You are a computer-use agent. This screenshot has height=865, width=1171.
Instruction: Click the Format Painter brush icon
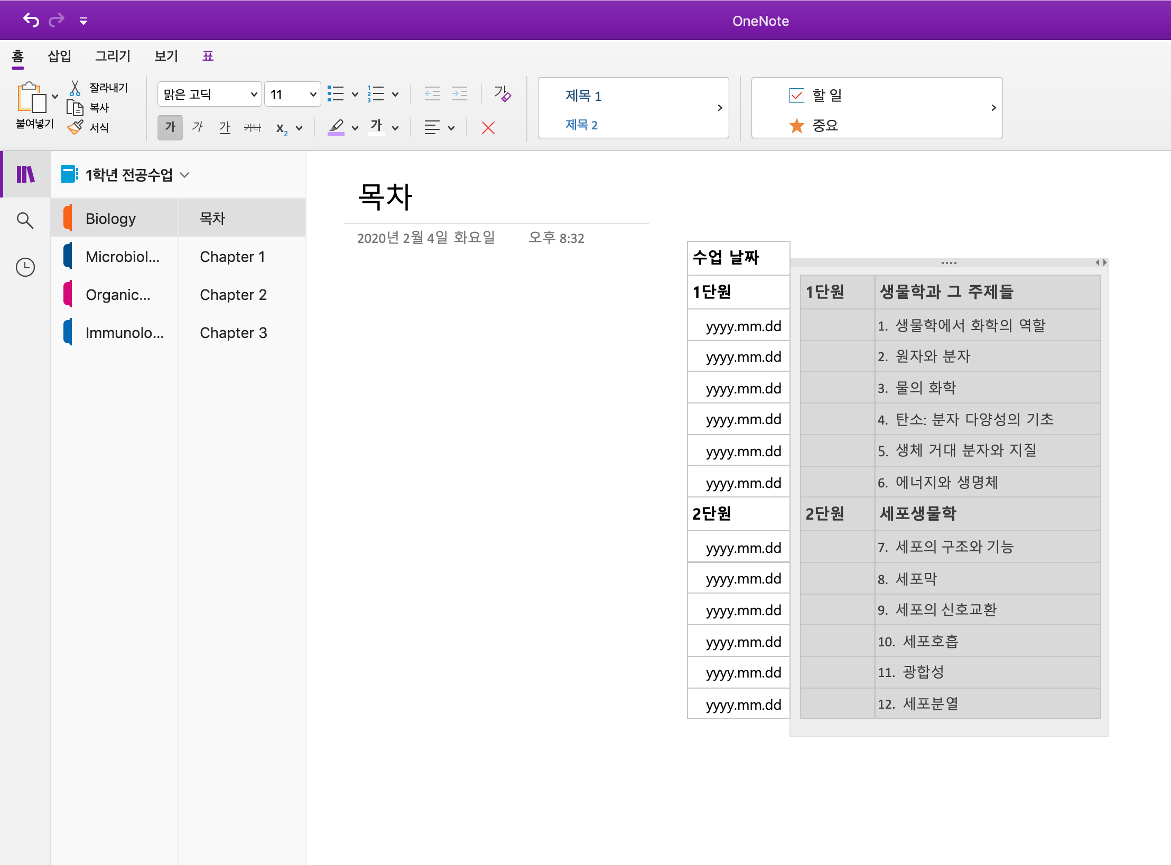75,127
